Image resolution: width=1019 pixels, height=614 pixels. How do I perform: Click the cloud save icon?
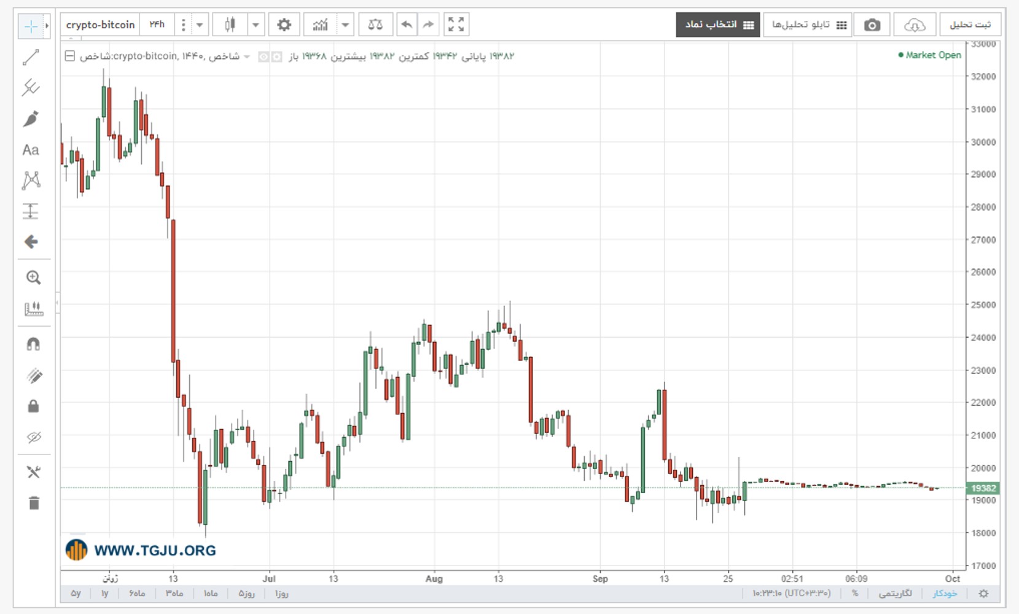(915, 25)
